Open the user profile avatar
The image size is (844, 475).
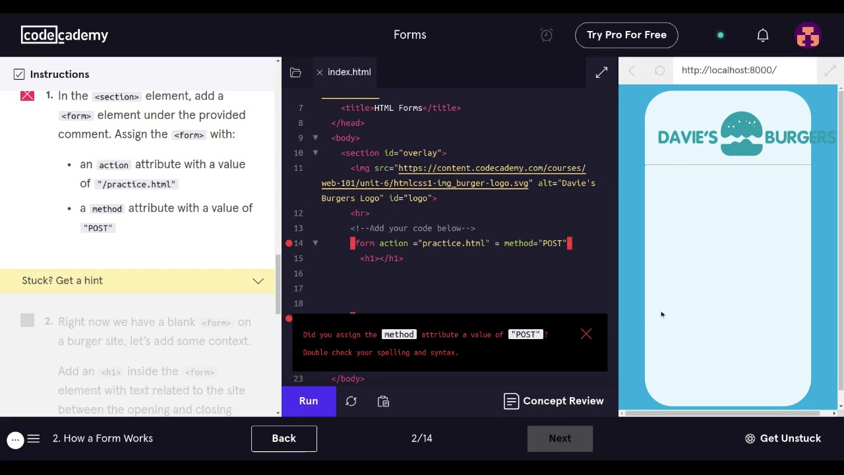point(808,36)
